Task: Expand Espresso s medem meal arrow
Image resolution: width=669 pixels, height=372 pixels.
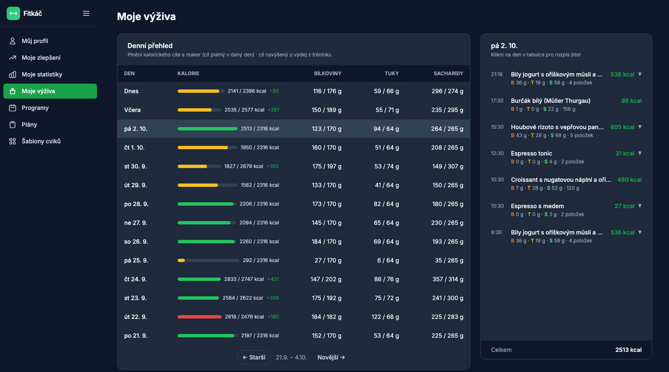Action: pos(640,206)
